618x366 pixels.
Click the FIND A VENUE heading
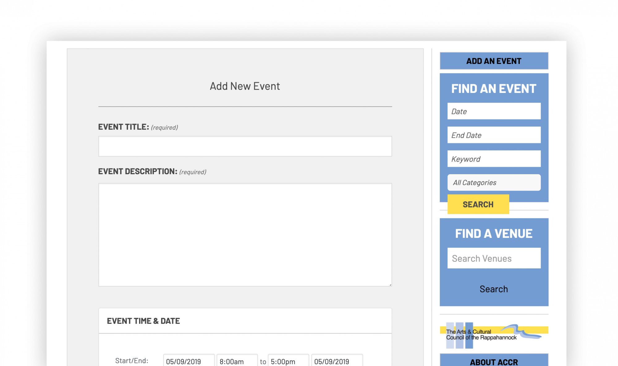493,233
